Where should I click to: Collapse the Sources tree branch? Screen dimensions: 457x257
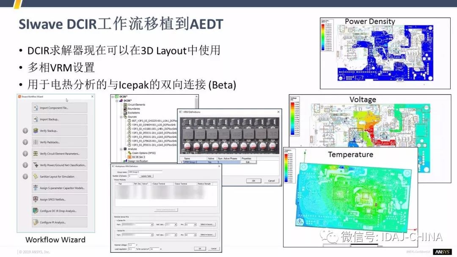(x=121, y=117)
